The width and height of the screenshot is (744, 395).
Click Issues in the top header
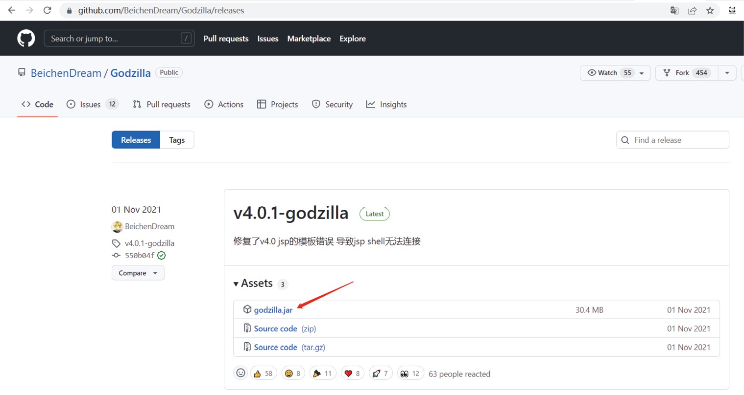pyautogui.click(x=268, y=39)
